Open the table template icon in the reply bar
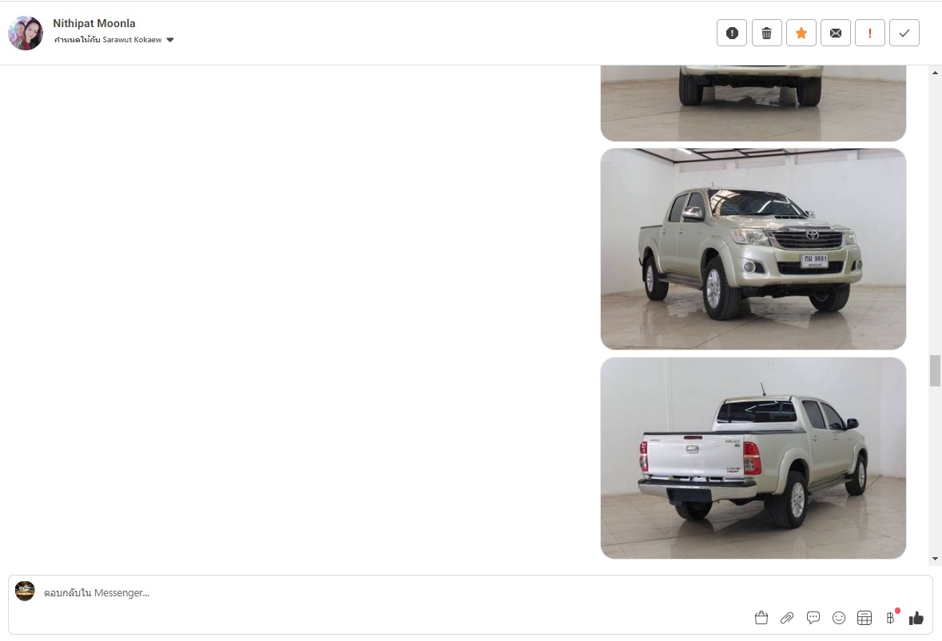 (x=864, y=618)
